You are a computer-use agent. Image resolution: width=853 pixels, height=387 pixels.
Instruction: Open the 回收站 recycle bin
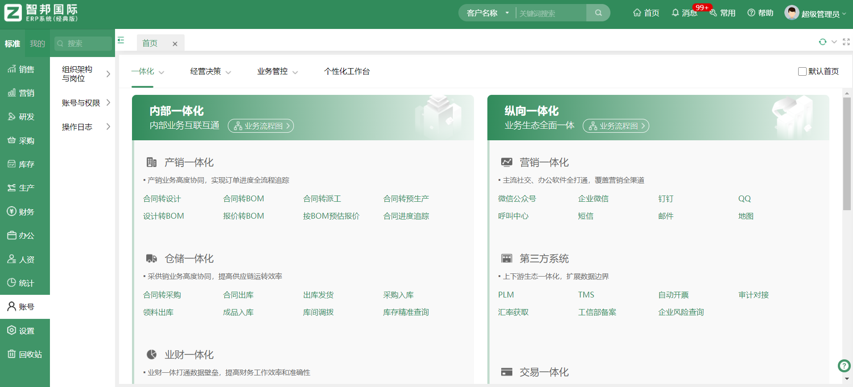click(25, 354)
